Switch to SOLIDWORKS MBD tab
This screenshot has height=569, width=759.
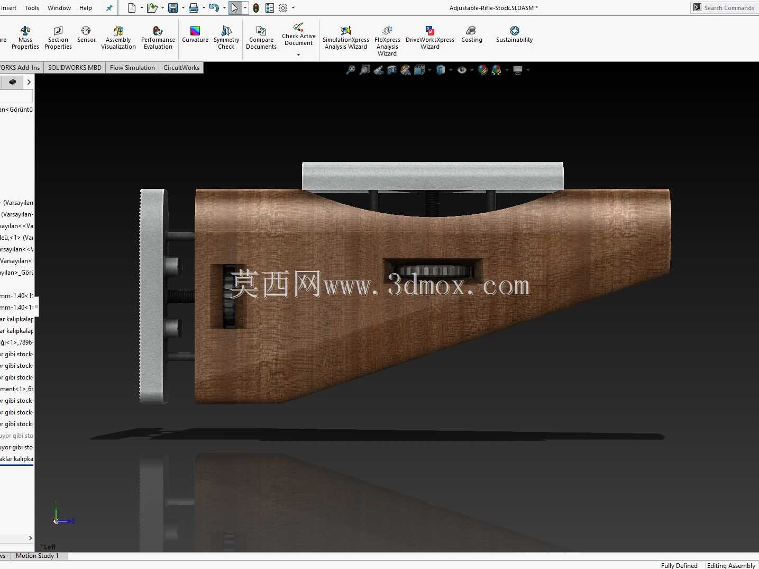[75, 68]
